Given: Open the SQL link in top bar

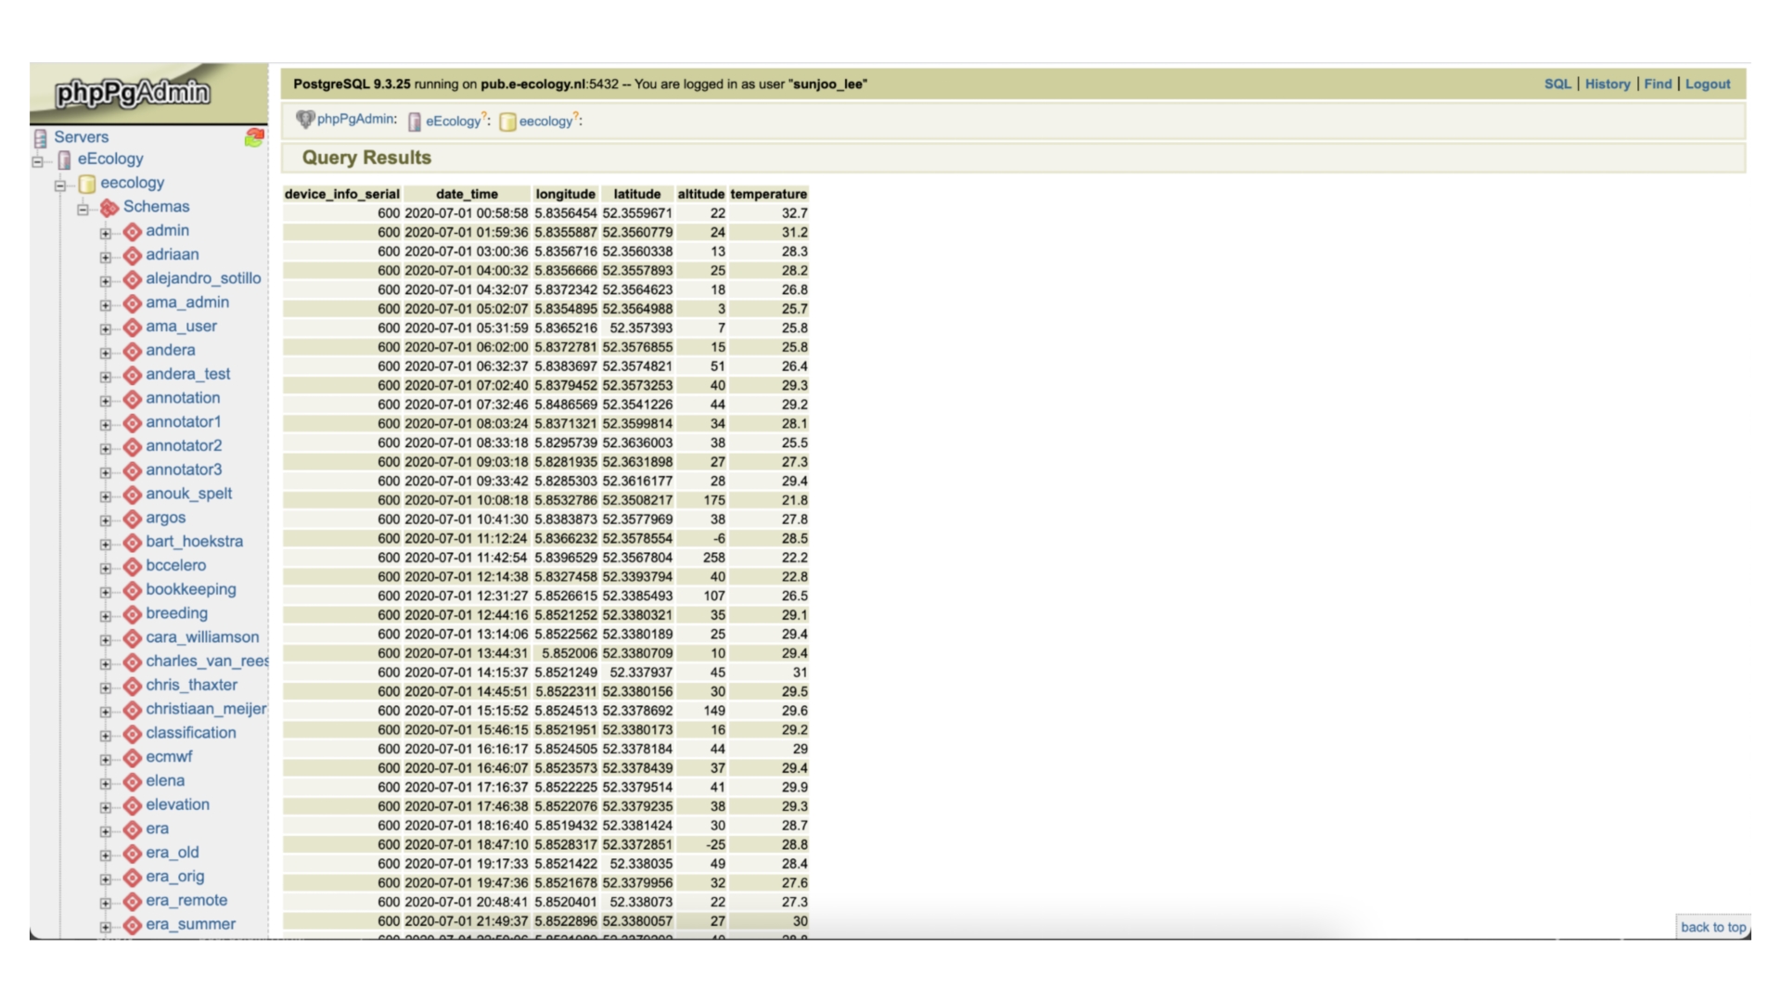Looking at the screenshot, I should point(1557,83).
